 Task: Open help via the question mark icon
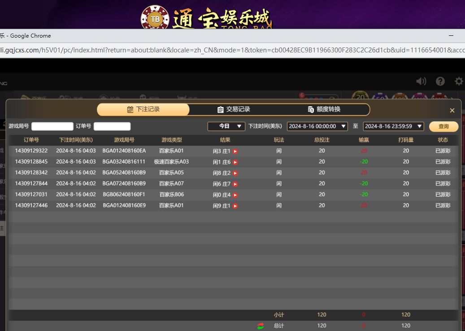(440, 81)
